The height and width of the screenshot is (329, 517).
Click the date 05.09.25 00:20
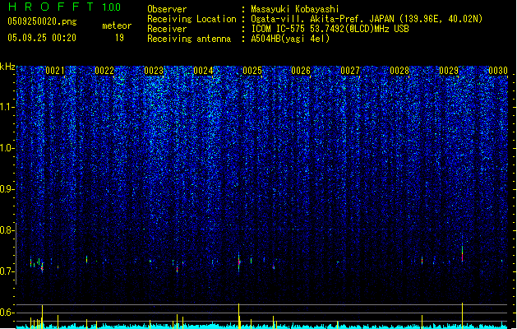tap(42, 38)
